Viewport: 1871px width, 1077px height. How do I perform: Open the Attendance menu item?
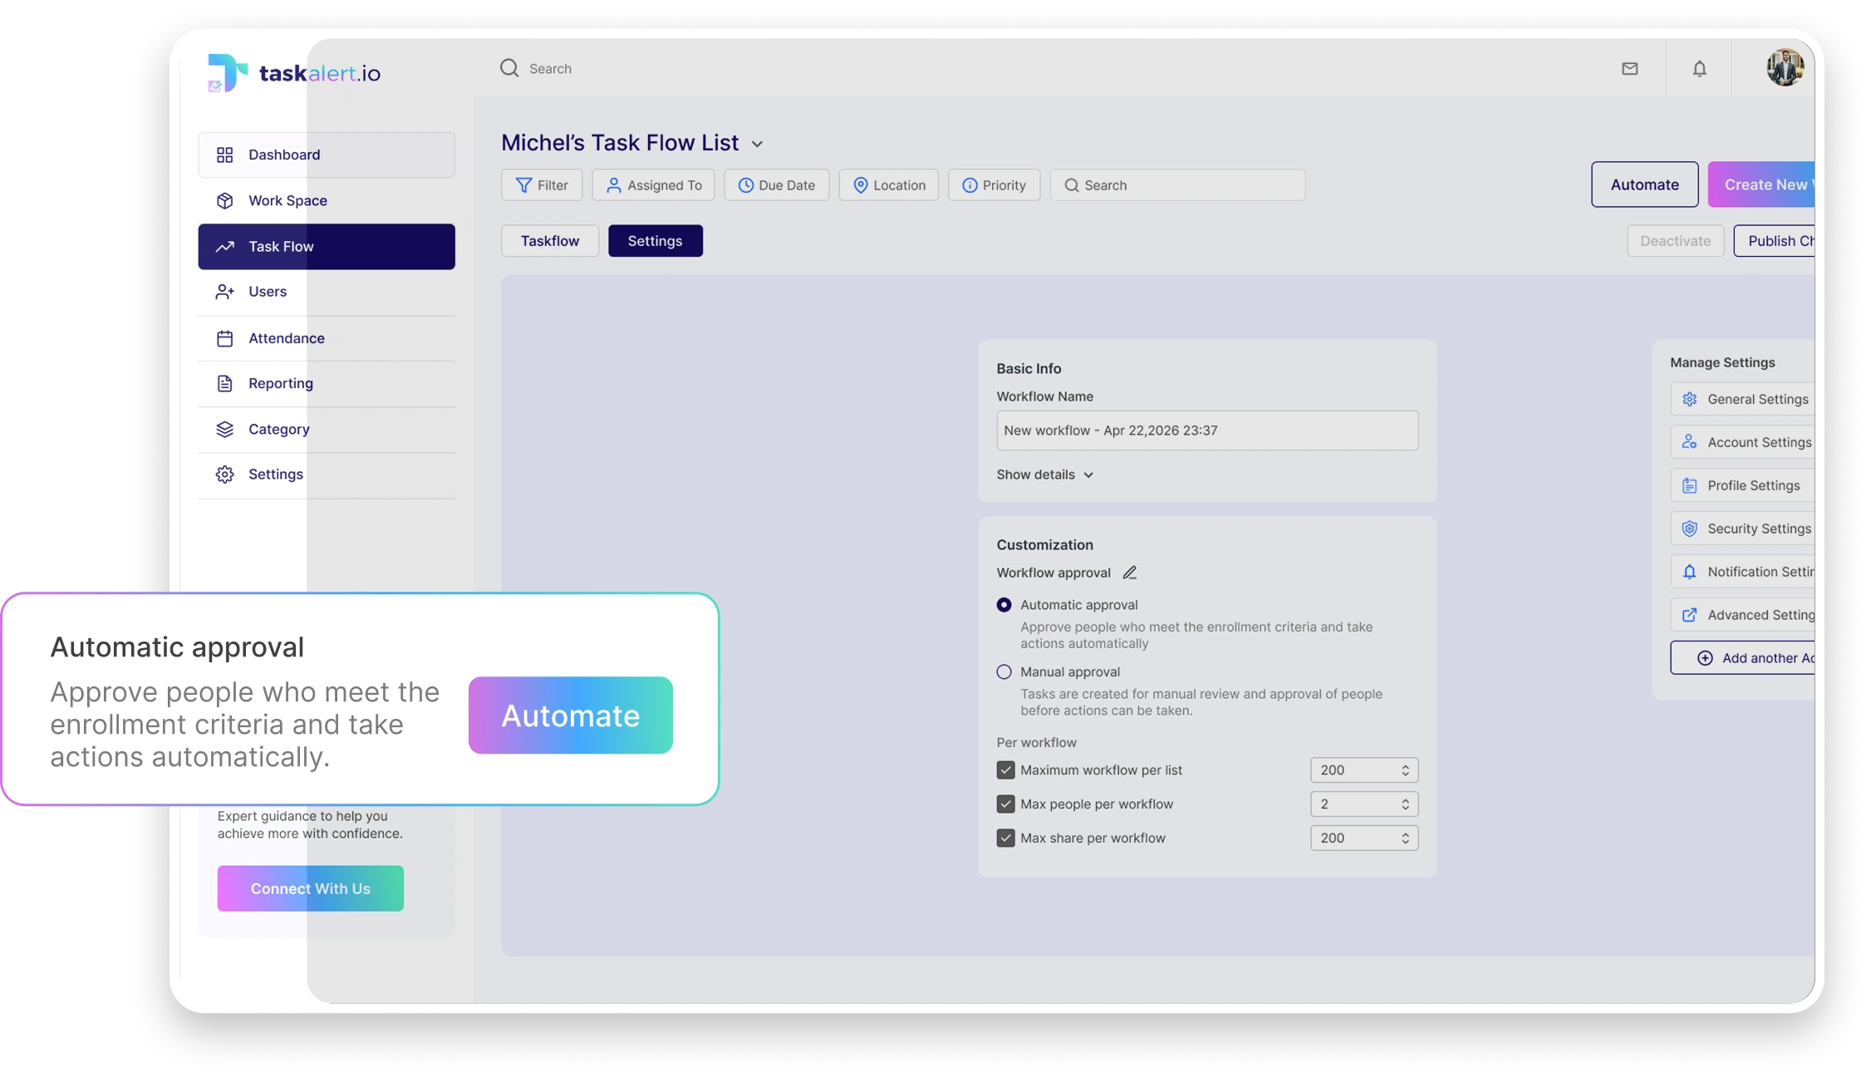point(327,338)
